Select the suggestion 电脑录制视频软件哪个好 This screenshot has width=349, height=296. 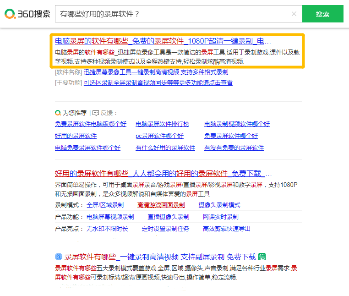237,124
